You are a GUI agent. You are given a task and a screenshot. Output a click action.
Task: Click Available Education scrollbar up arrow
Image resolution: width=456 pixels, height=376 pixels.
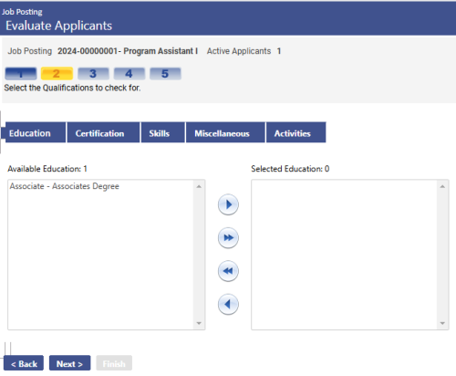(x=199, y=186)
